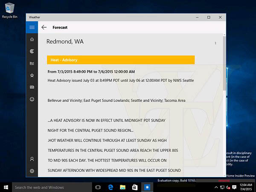Launch Microsoft Edge from taskbar

111,187
